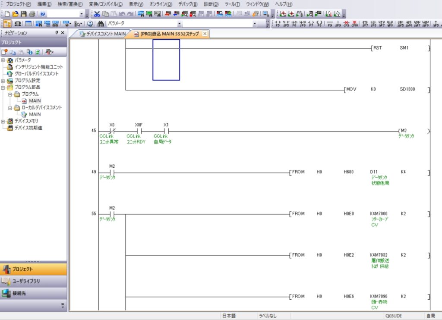This screenshot has width=442, height=320.
Task: Open the オンライン(O) menu
Action: click(x=161, y=4)
